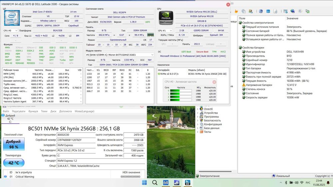Click the calendar-sheet icon next to flame in AIDA64 toolbar
Image resolution: width=333 pixels, height=187 pixels.
click(244, 11)
